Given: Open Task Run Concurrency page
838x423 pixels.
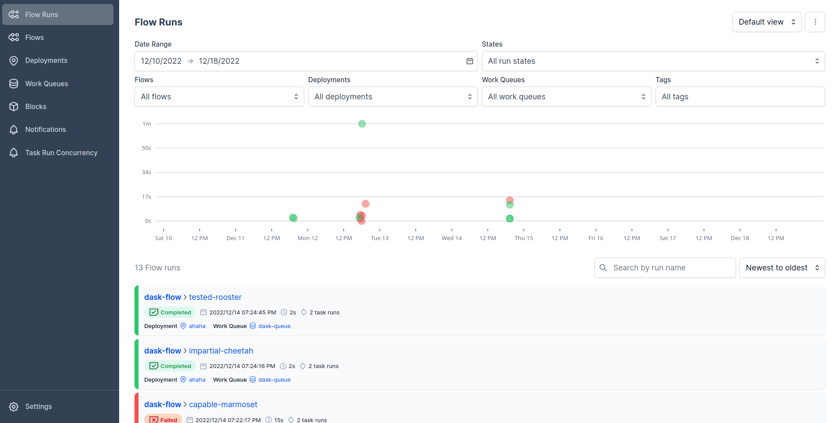Looking at the screenshot, I should pos(61,153).
